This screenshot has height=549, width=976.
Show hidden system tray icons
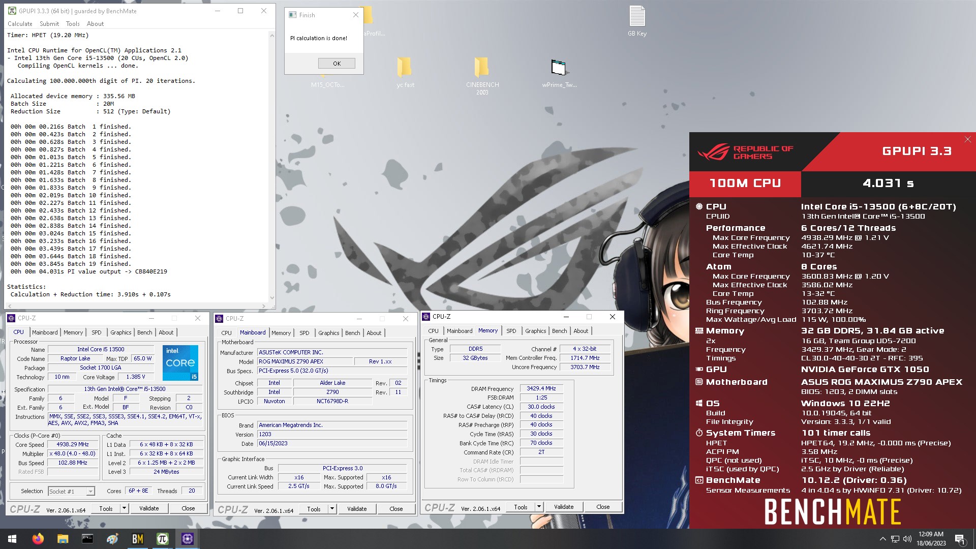pos(882,539)
